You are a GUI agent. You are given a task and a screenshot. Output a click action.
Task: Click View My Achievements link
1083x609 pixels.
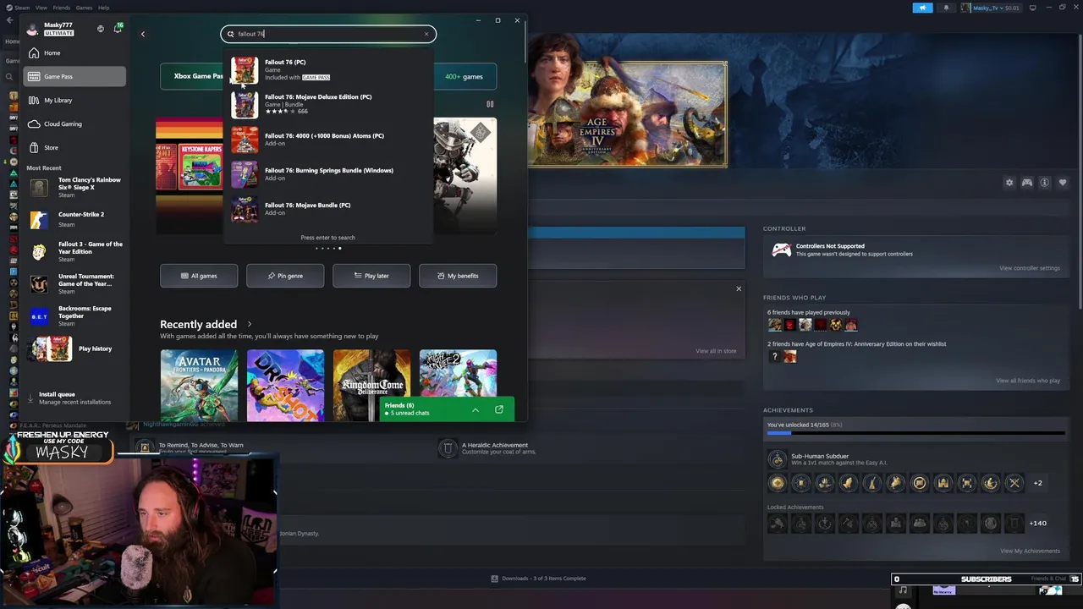1030,551
